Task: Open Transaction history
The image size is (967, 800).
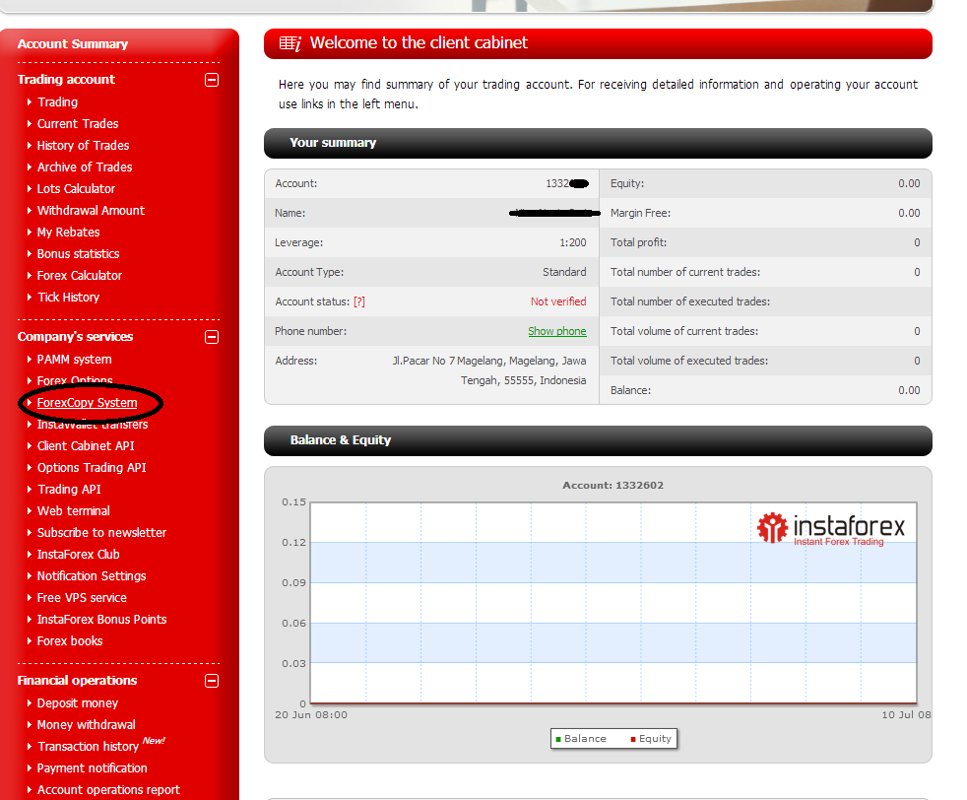Action: (89, 746)
